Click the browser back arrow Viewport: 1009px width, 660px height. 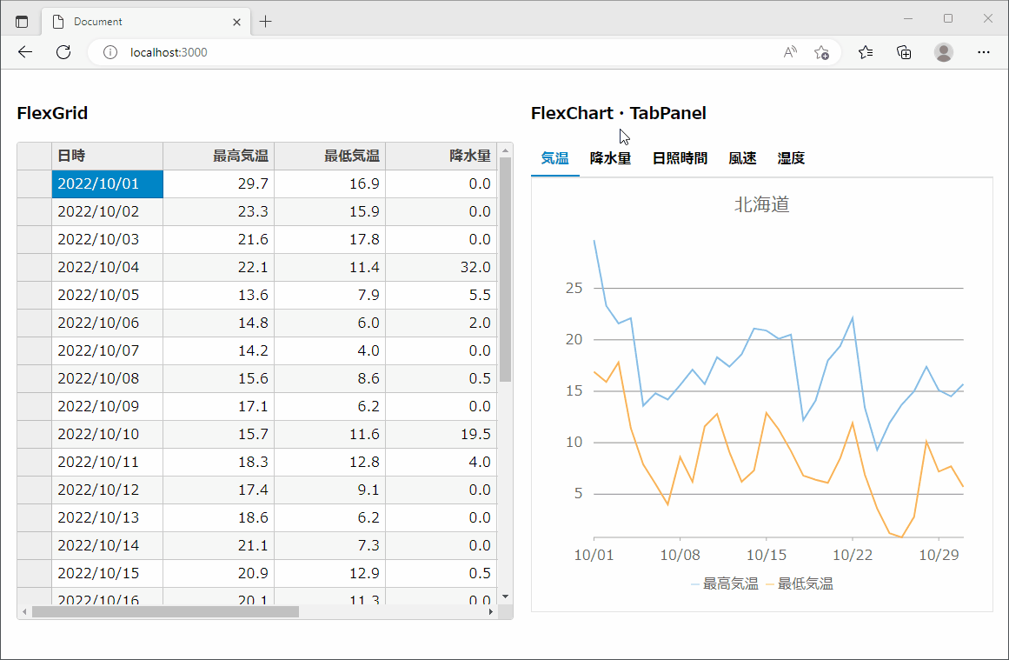(x=25, y=52)
